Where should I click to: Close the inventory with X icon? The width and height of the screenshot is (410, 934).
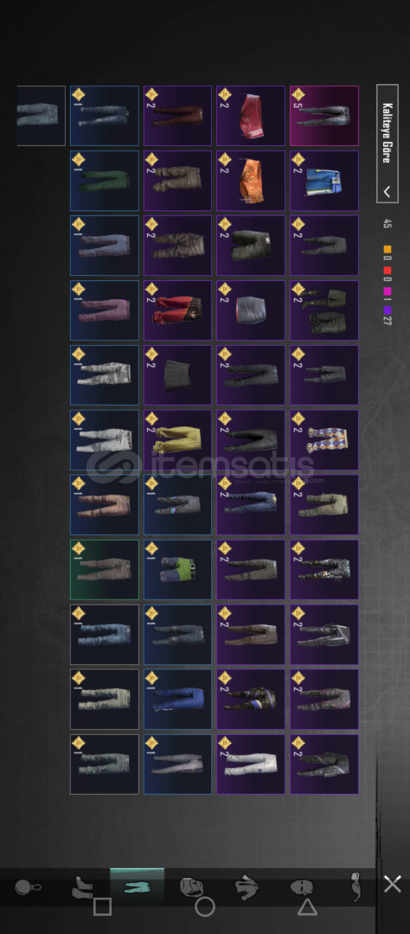(x=392, y=885)
